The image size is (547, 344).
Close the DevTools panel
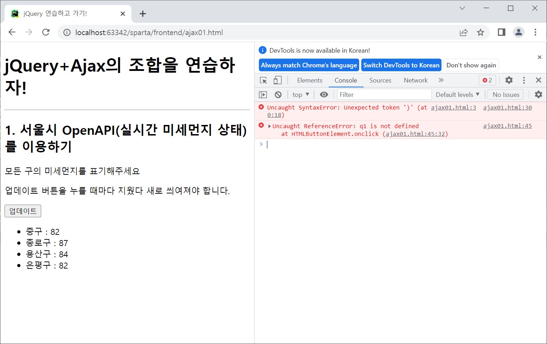pos(538,80)
